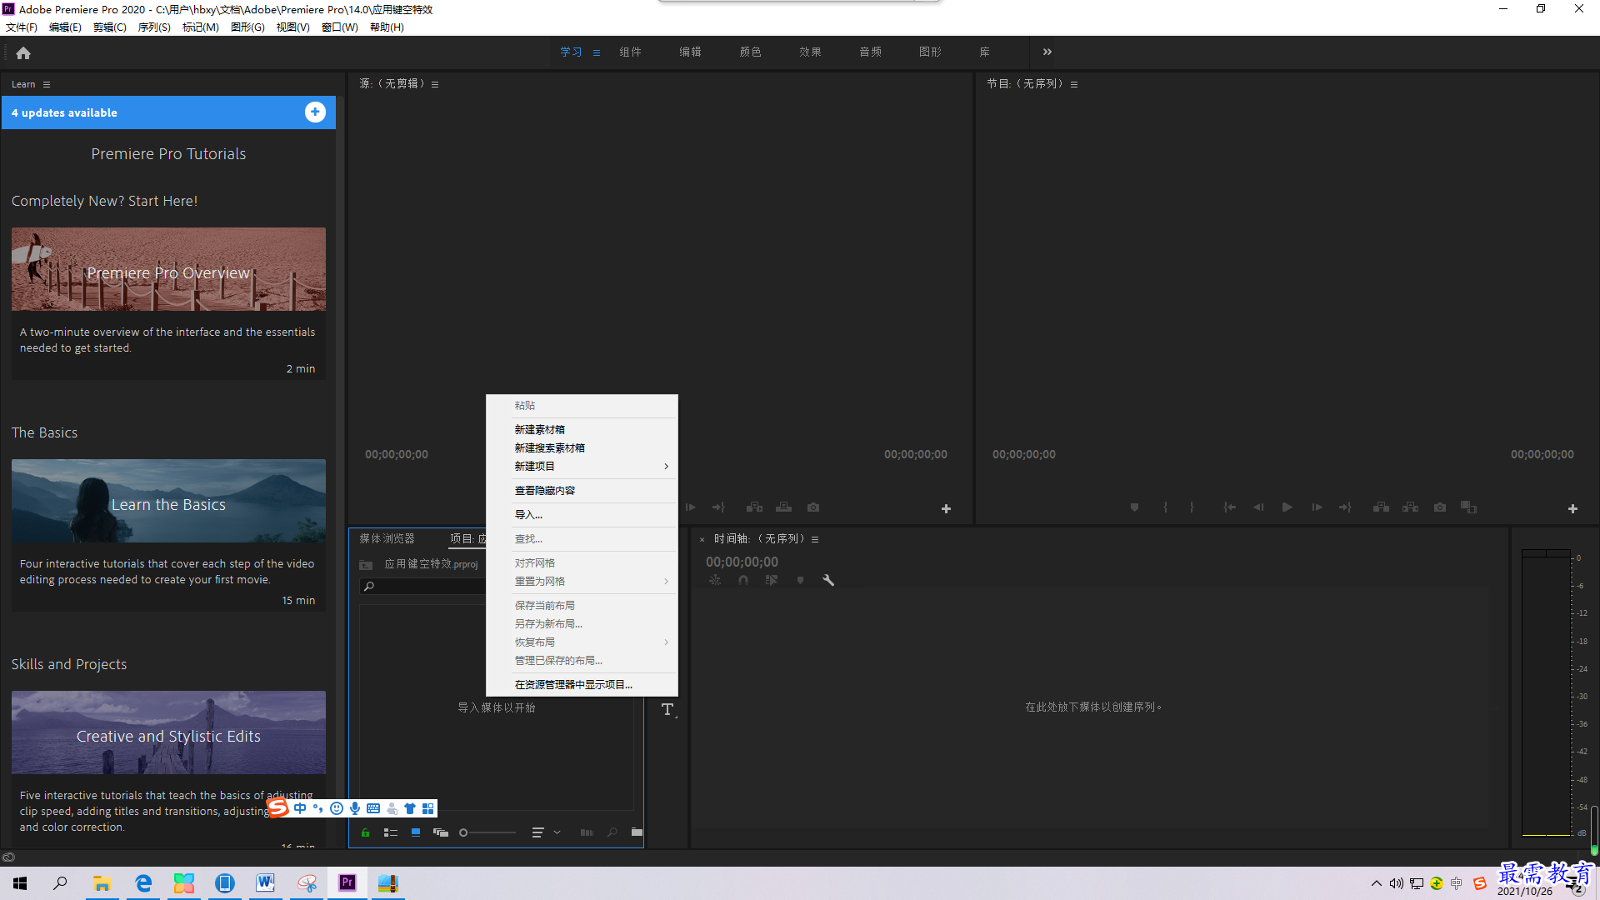Open Premiere Pro Overview tutorial

168,269
